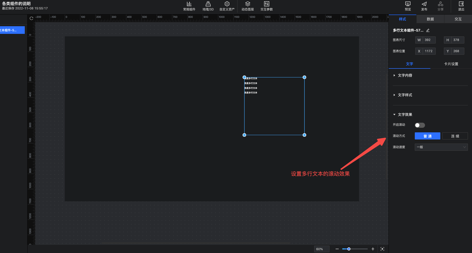Click the 发布 publish paper plane icon

[424, 4]
